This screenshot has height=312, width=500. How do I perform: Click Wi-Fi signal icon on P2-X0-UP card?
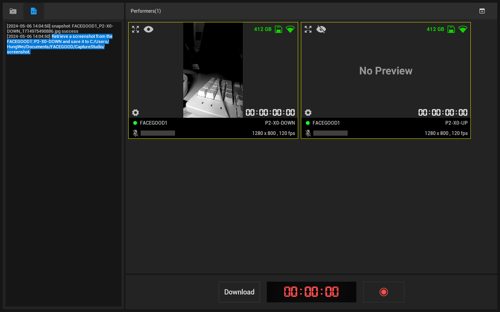[463, 29]
